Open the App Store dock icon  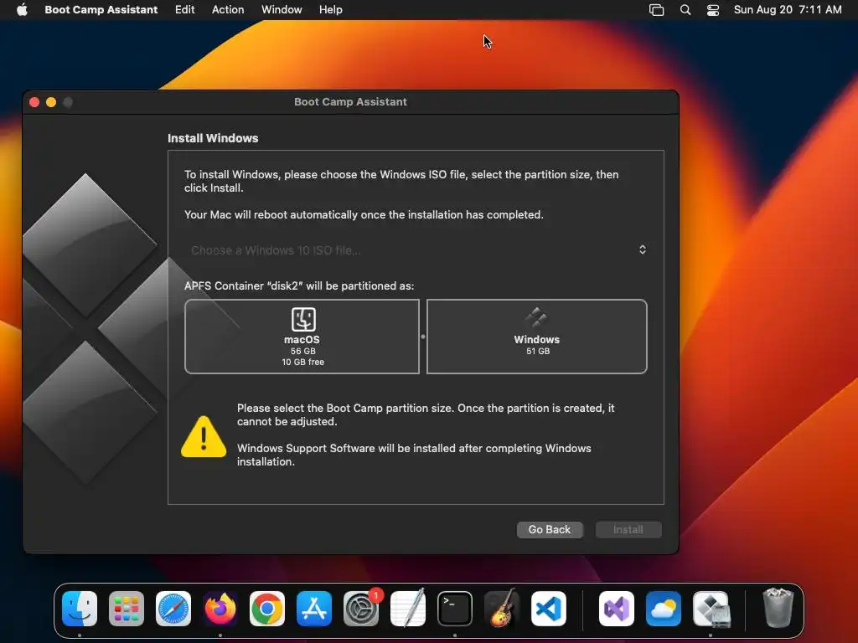coord(314,609)
